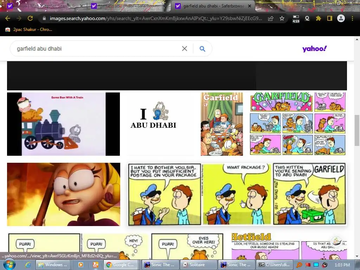The image size is (360, 270).
Task: Open the Extensions puzzle menu
Action: (319, 19)
